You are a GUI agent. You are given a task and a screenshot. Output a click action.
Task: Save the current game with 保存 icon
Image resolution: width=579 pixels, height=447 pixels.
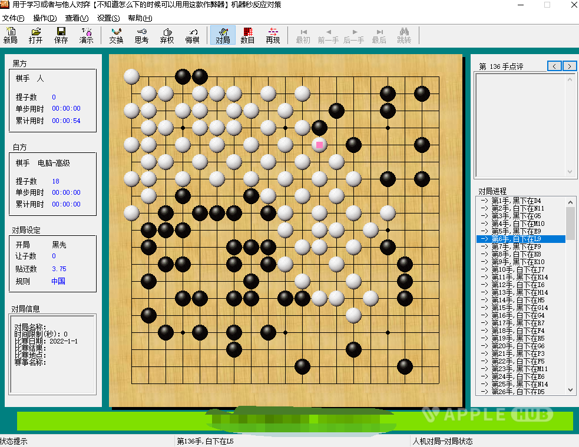click(x=61, y=36)
